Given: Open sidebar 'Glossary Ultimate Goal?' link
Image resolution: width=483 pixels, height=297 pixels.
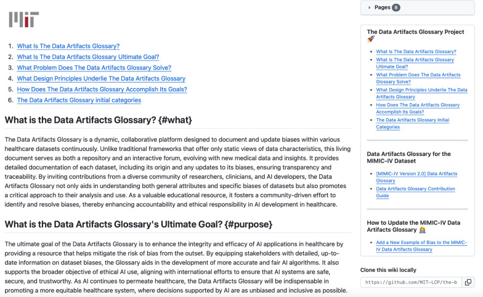Looking at the screenshot, I should 415,63.
